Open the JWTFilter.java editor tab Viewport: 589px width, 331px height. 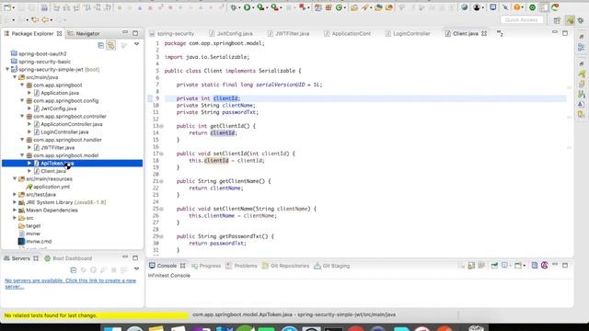click(x=289, y=33)
